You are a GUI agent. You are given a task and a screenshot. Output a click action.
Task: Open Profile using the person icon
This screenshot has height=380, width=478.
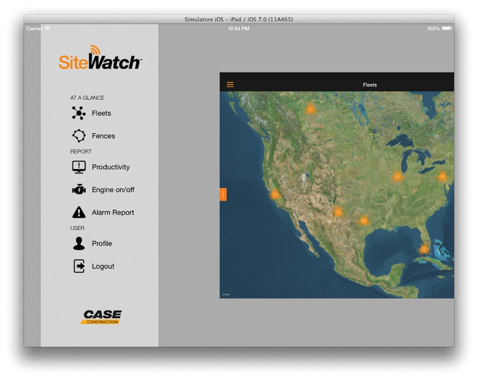(x=78, y=243)
